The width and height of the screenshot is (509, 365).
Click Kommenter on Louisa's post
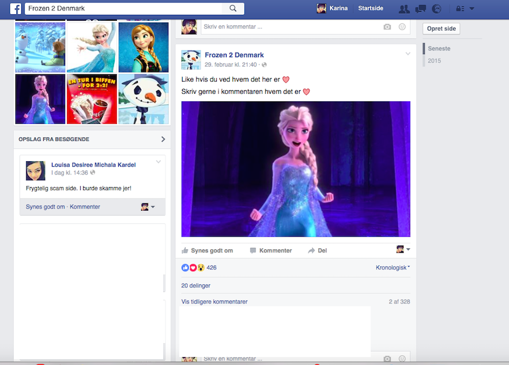point(85,207)
